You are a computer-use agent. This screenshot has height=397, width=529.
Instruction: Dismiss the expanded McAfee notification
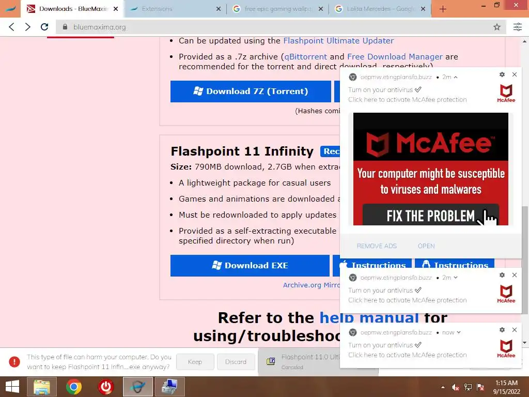(515, 74)
